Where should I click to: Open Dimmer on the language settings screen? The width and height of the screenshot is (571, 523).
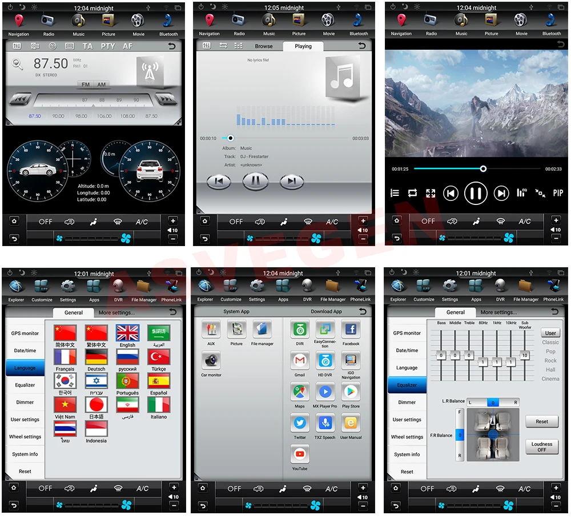[x=25, y=403]
